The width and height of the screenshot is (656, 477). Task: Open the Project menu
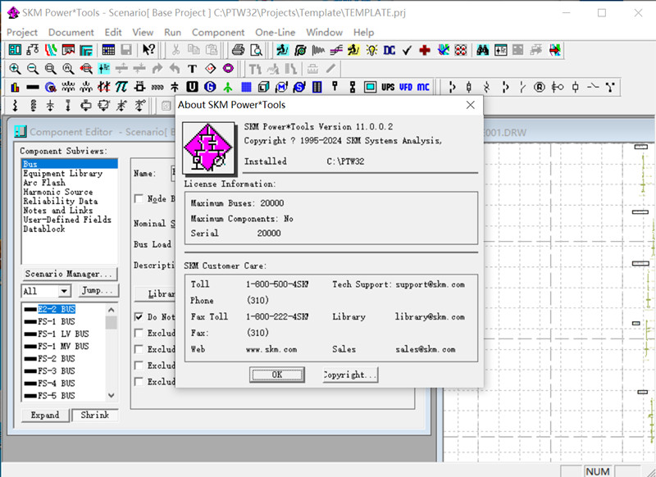(x=22, y=32)
